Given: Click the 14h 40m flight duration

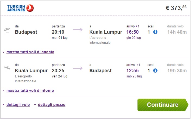Looking at the screenshot, I should tap(177, 32).
